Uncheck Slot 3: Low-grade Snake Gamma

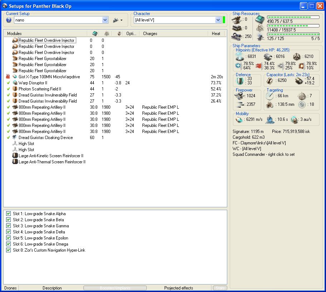8,226
